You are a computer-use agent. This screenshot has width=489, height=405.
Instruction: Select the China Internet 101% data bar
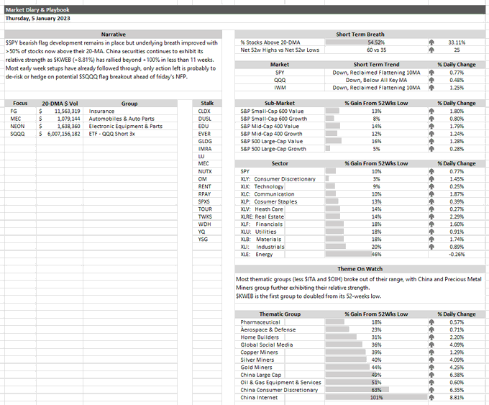[x=376, y=398]
